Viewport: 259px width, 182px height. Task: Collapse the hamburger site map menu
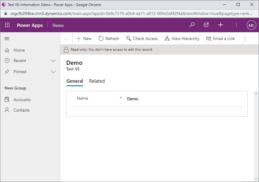(x=7, y=39)
